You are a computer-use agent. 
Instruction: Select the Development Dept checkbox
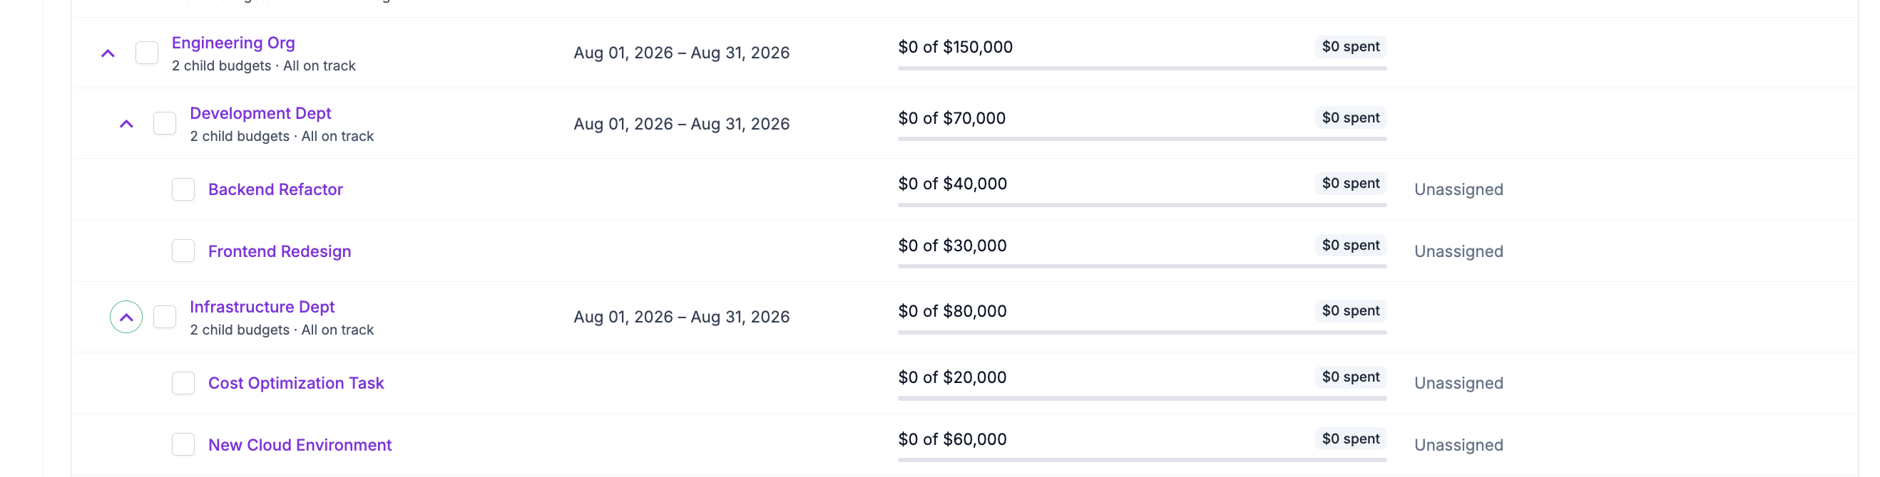coord(165,123)
